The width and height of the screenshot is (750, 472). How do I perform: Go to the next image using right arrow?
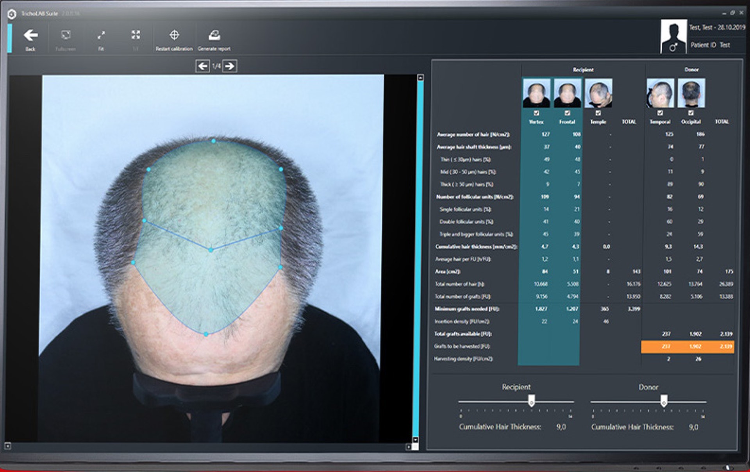tap(230, 66)
